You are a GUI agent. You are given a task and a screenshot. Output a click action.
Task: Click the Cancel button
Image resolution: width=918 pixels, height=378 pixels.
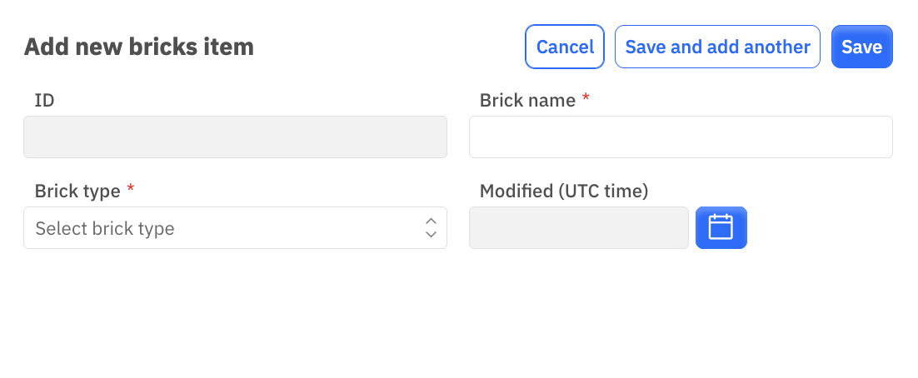tap(565, 47)
